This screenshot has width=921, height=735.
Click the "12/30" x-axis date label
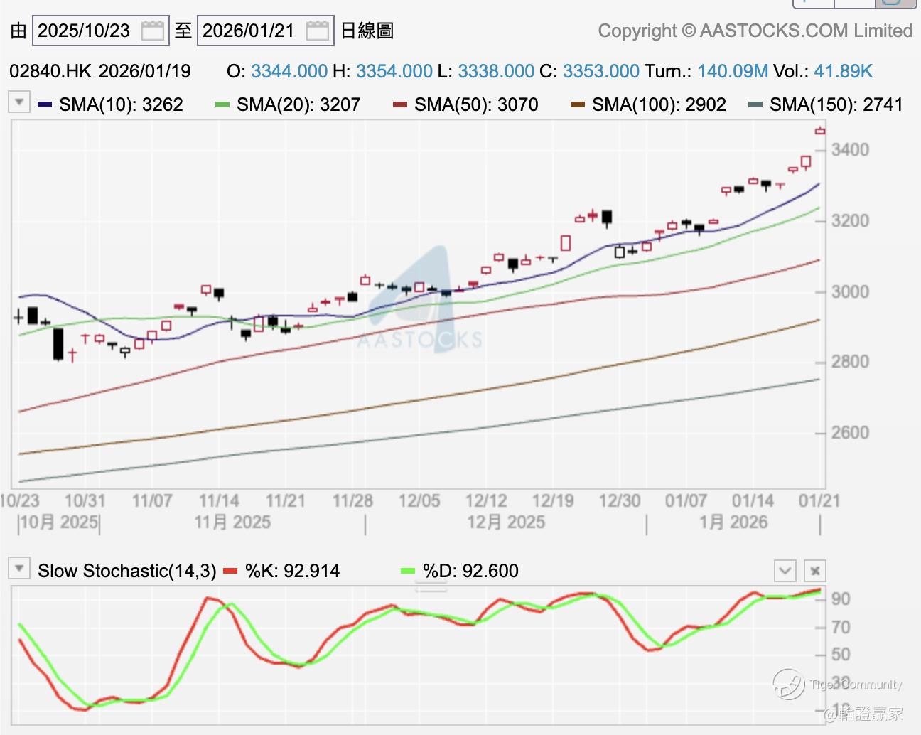pyautogui.click(x=620, y=500)
